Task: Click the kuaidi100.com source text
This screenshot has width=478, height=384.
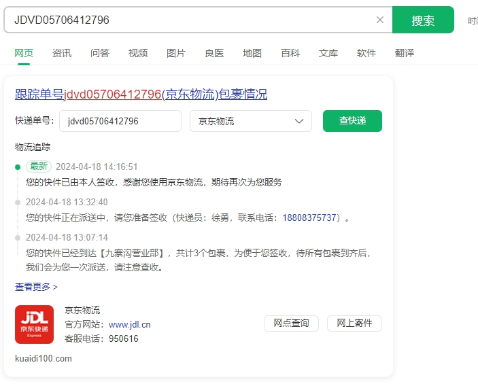Action: (44, 358)
